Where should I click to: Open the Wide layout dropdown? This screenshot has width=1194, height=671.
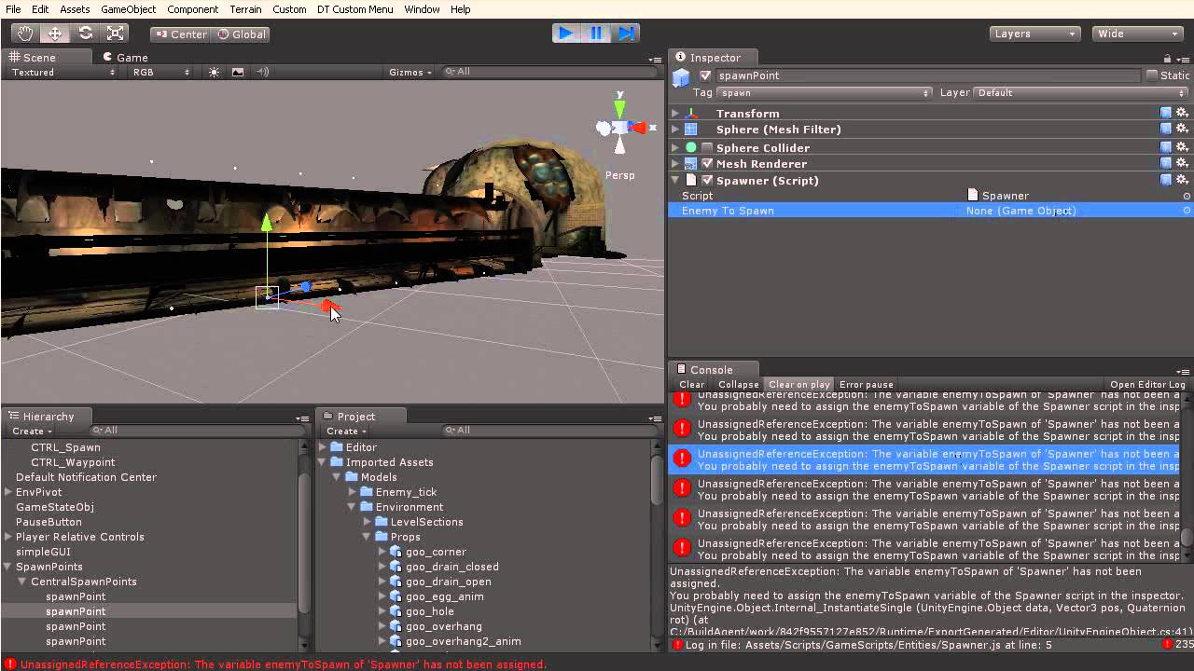click(x=1138, y=34)
